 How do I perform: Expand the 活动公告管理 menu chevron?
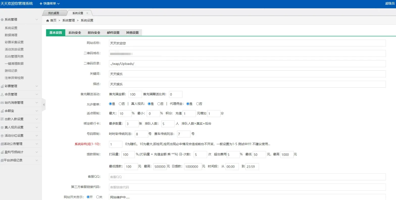tap(37, 144)
